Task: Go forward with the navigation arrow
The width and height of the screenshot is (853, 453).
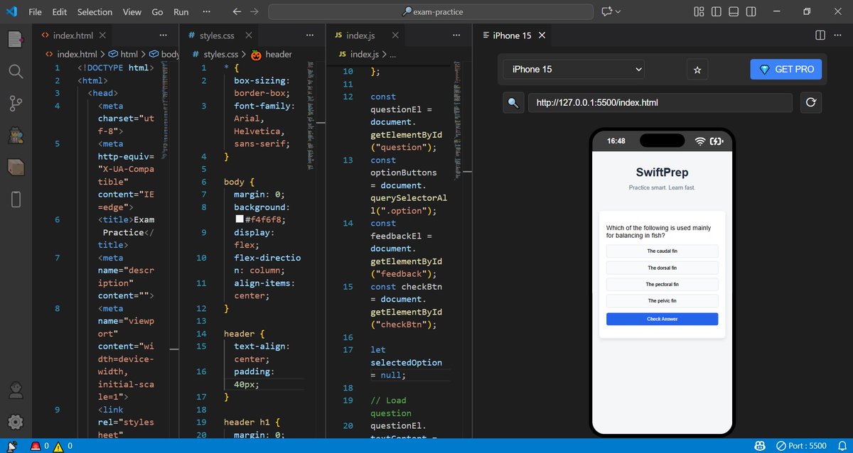Action: [x=254, y=12]
